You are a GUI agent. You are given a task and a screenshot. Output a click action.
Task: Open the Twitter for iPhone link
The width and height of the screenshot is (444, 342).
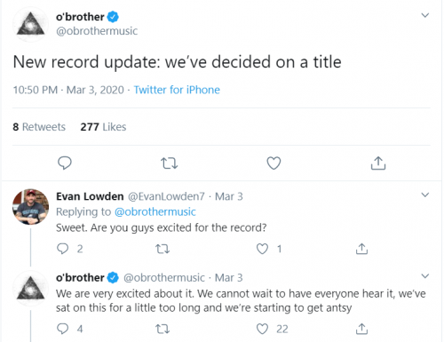pos(177,90)
